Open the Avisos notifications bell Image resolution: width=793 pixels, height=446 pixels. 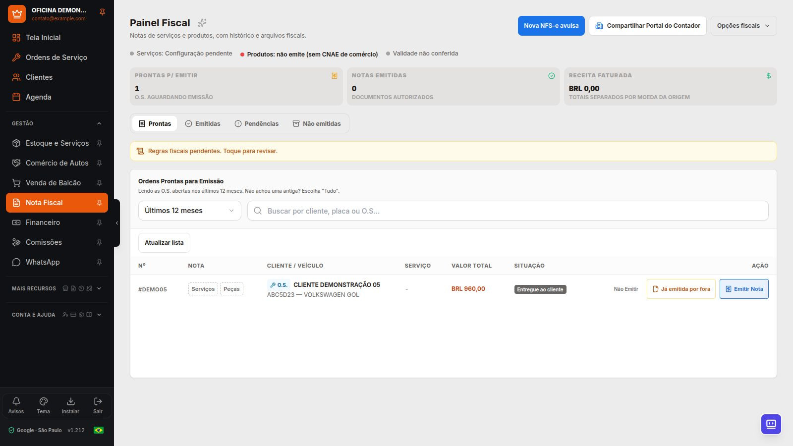16,405
